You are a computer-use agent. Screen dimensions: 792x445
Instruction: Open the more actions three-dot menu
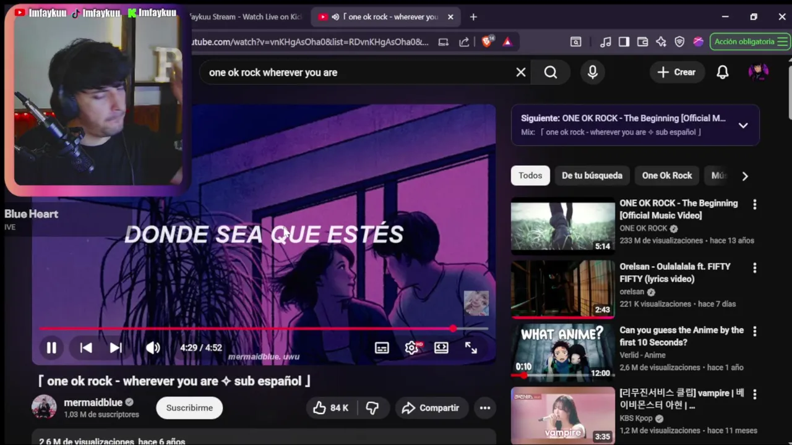(x=485, y=408)
